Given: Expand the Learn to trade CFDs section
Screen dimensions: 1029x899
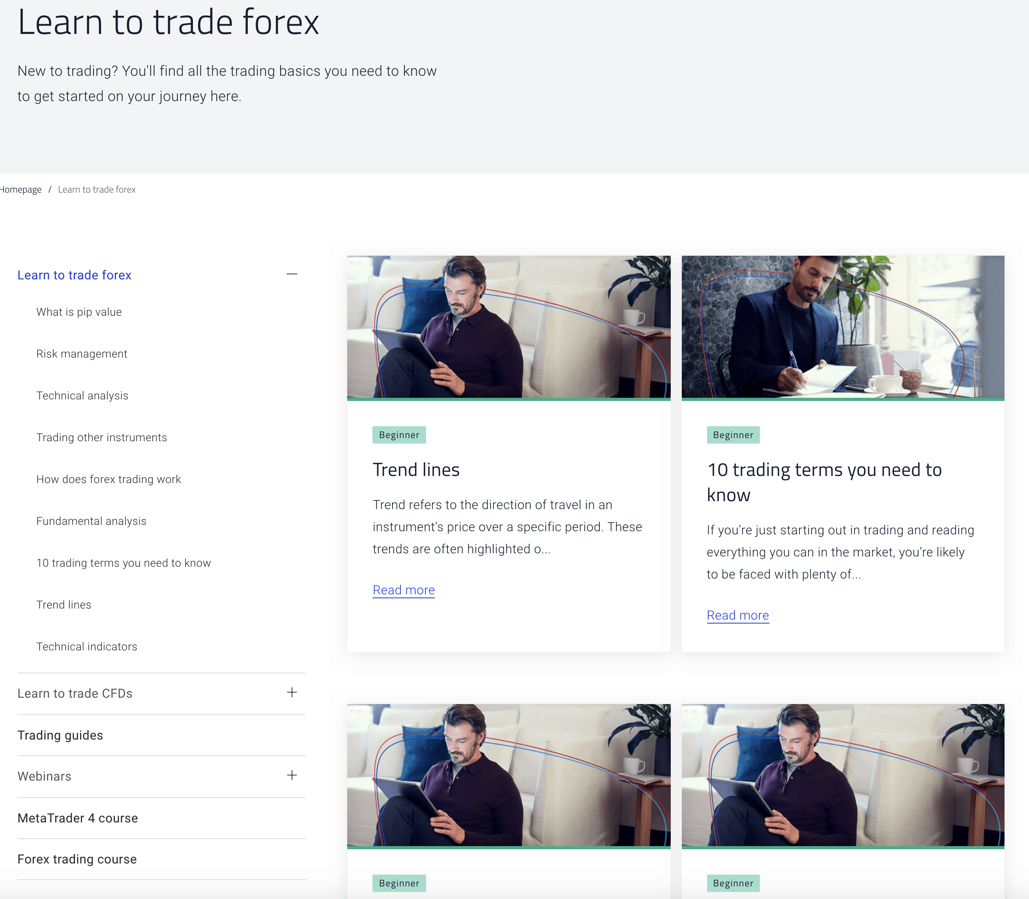Looking at the screenshot, I should pos(292,693).
